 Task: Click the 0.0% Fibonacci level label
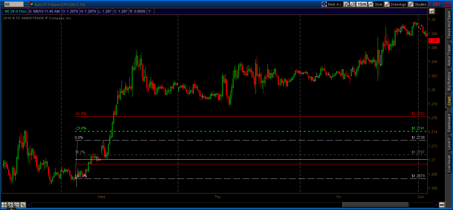79,137
